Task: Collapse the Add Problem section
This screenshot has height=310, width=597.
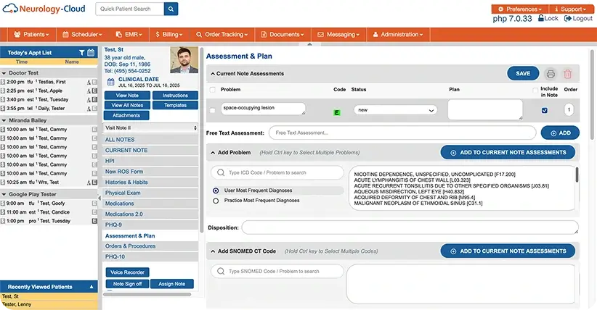Action: coord(213,153)
